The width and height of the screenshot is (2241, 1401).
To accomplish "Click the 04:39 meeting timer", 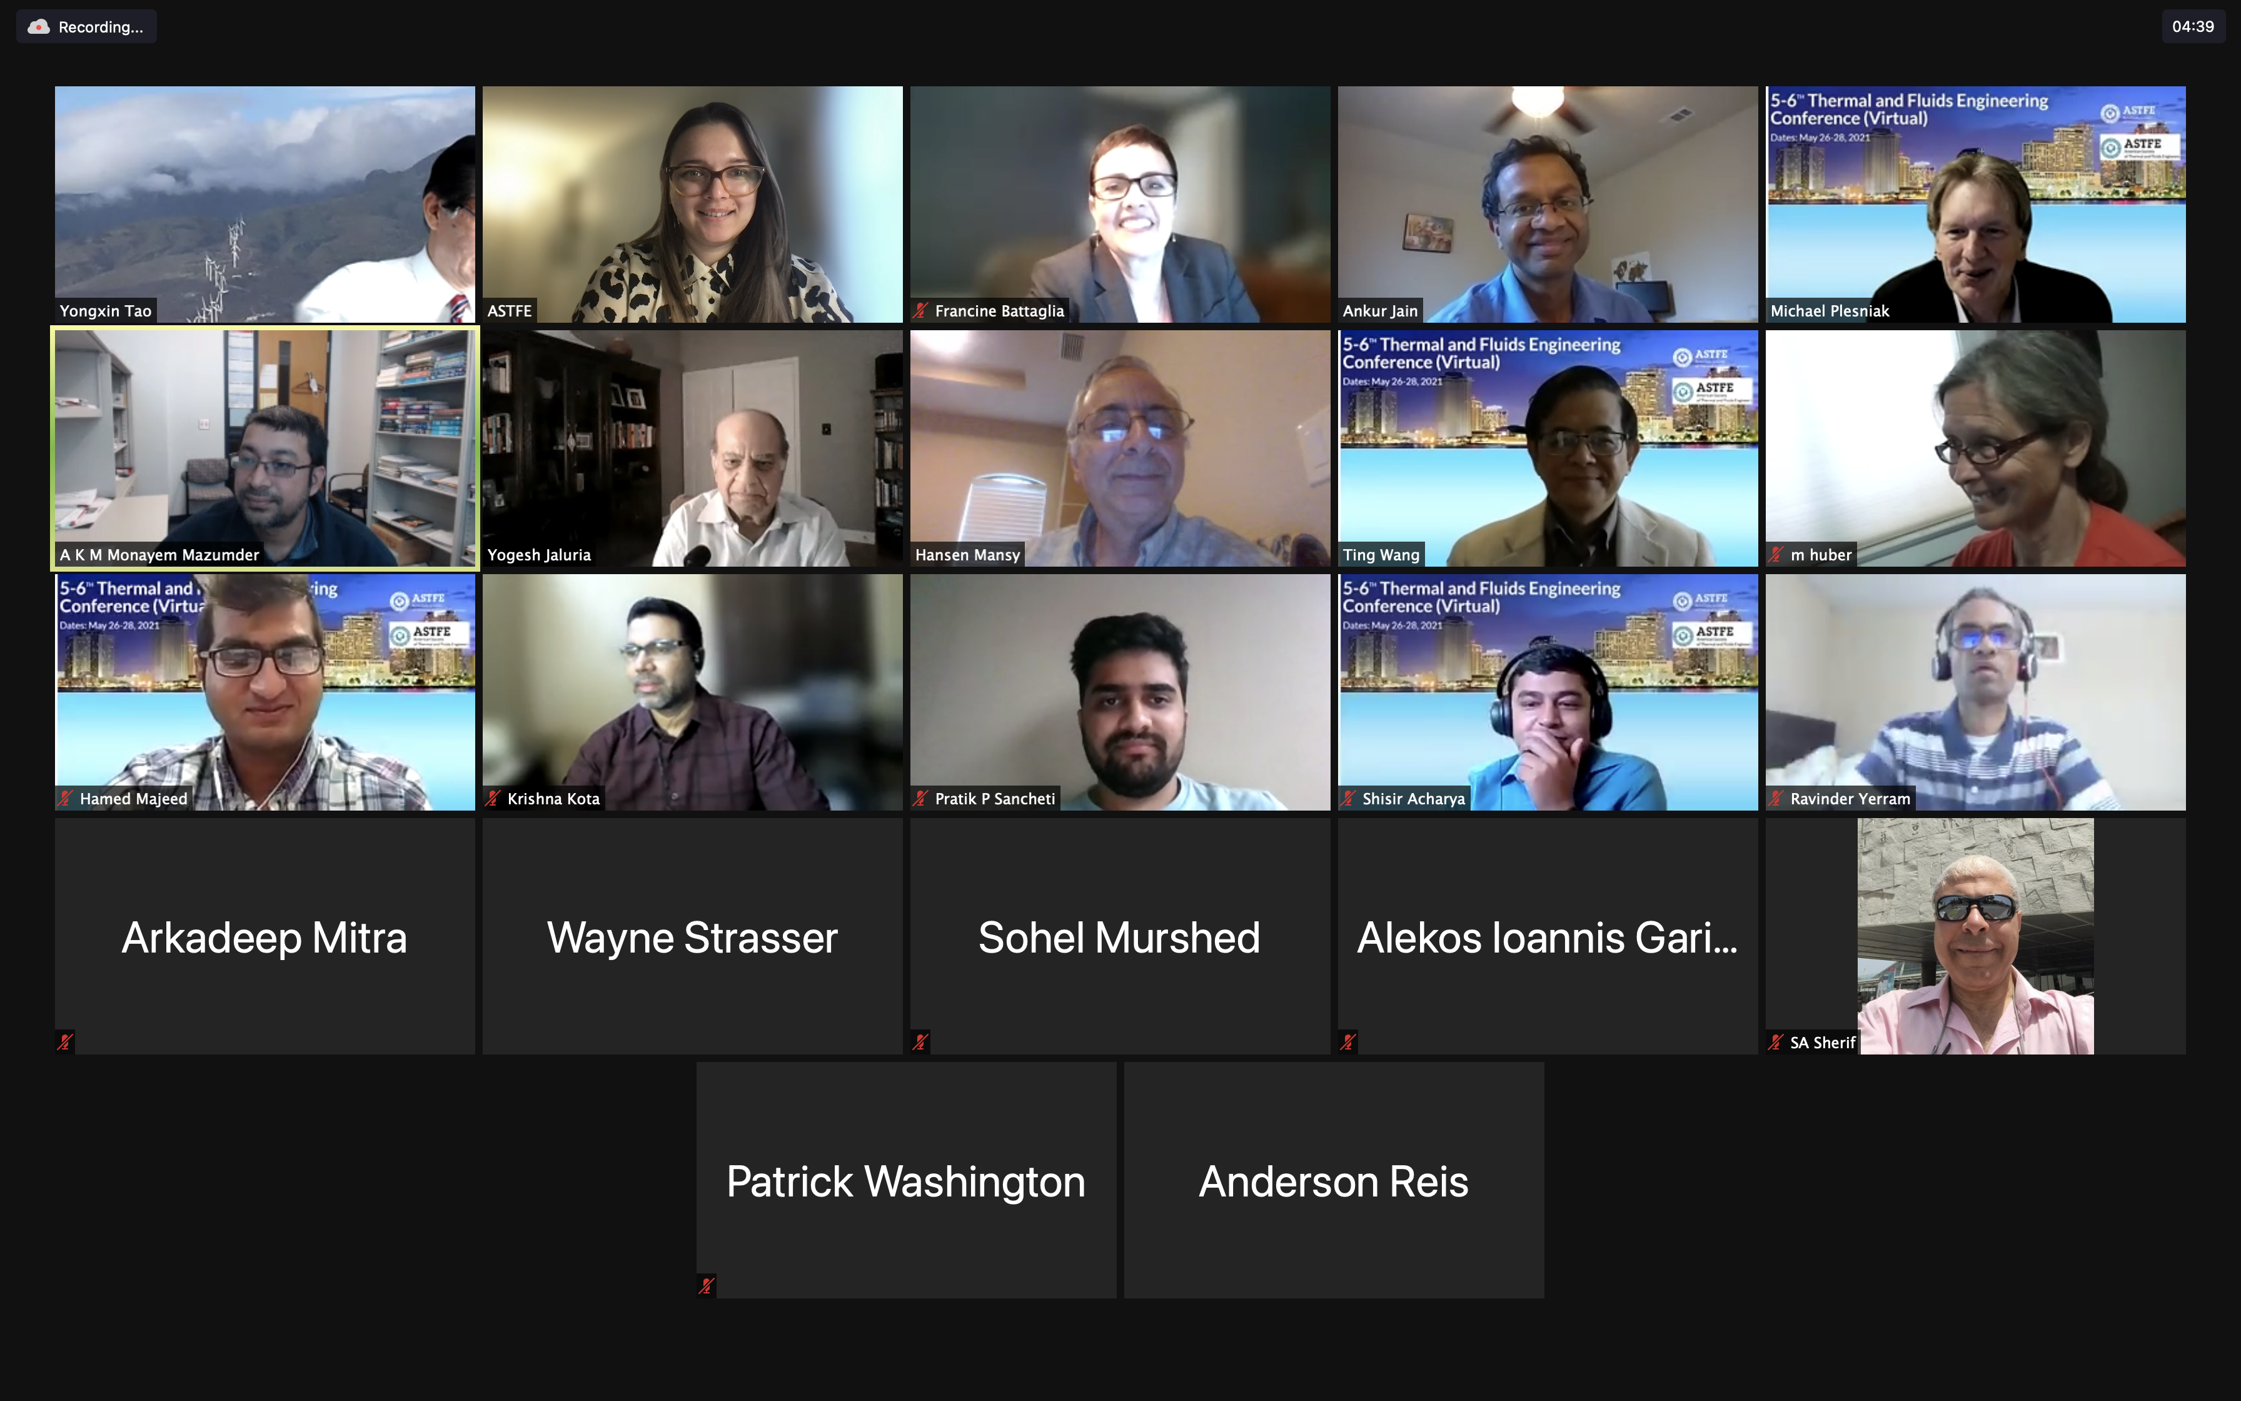I will pos(2193,27).
